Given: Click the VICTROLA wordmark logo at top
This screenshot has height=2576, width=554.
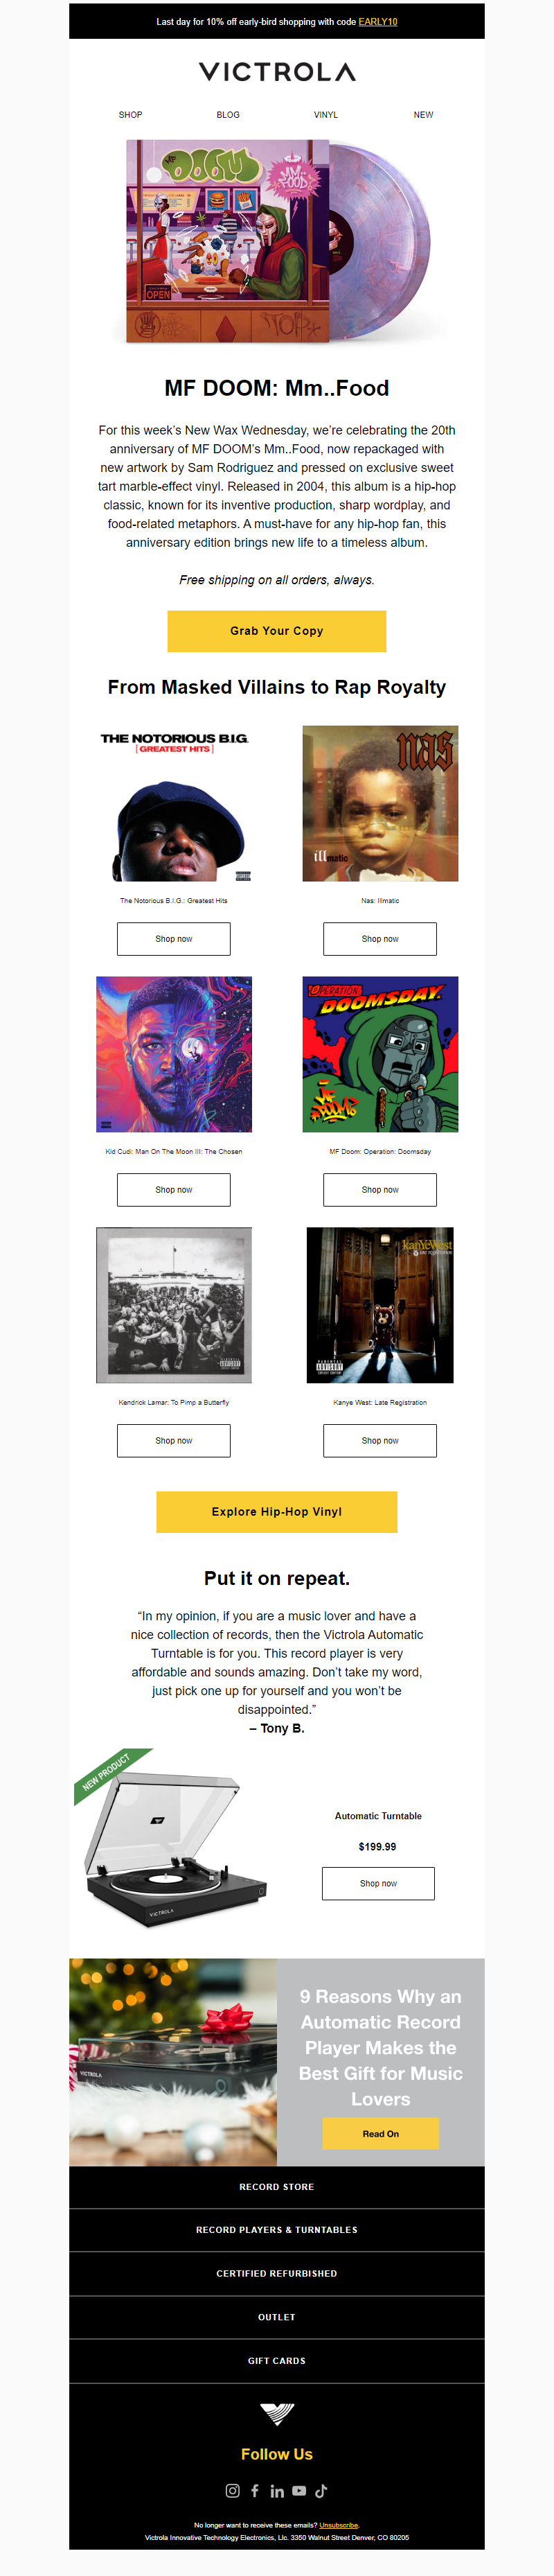Looking at the screenshot, I should (277, 72).
